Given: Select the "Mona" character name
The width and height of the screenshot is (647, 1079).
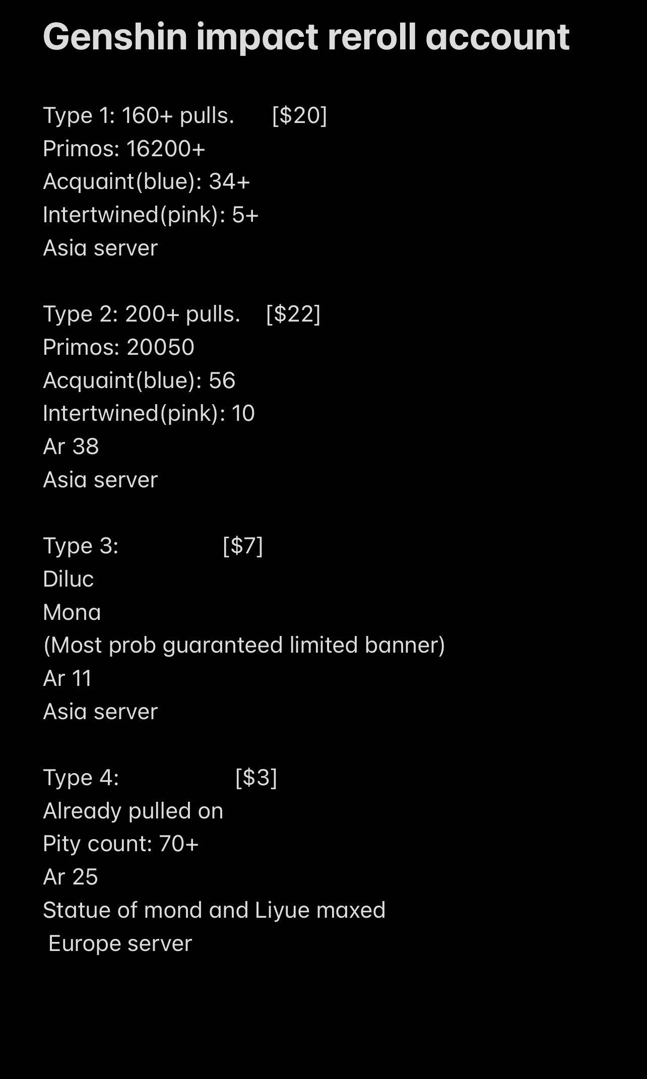Looking at the screenshot, I should (x=72, y=612).
